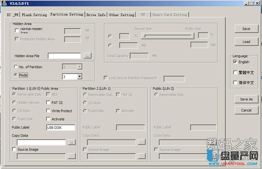
Task: Browse for Partition 1 Copy Data
Action: tap(72, 142)
